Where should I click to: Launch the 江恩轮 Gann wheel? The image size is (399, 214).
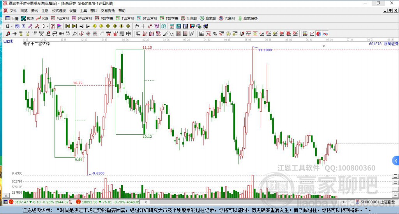coord(189,19)
